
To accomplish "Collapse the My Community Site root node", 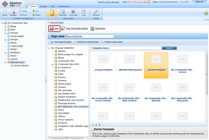I will 2,23.
